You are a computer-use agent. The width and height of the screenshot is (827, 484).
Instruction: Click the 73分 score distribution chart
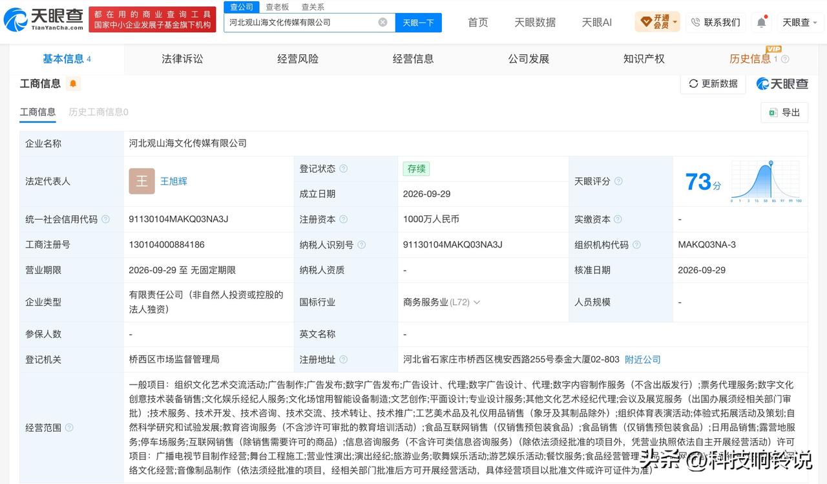[766, 182]
